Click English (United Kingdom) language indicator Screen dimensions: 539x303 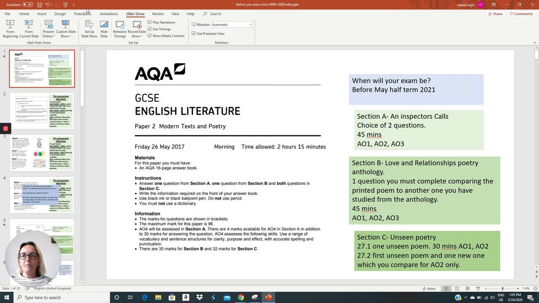pyautogui.click(x=52, y=288)
